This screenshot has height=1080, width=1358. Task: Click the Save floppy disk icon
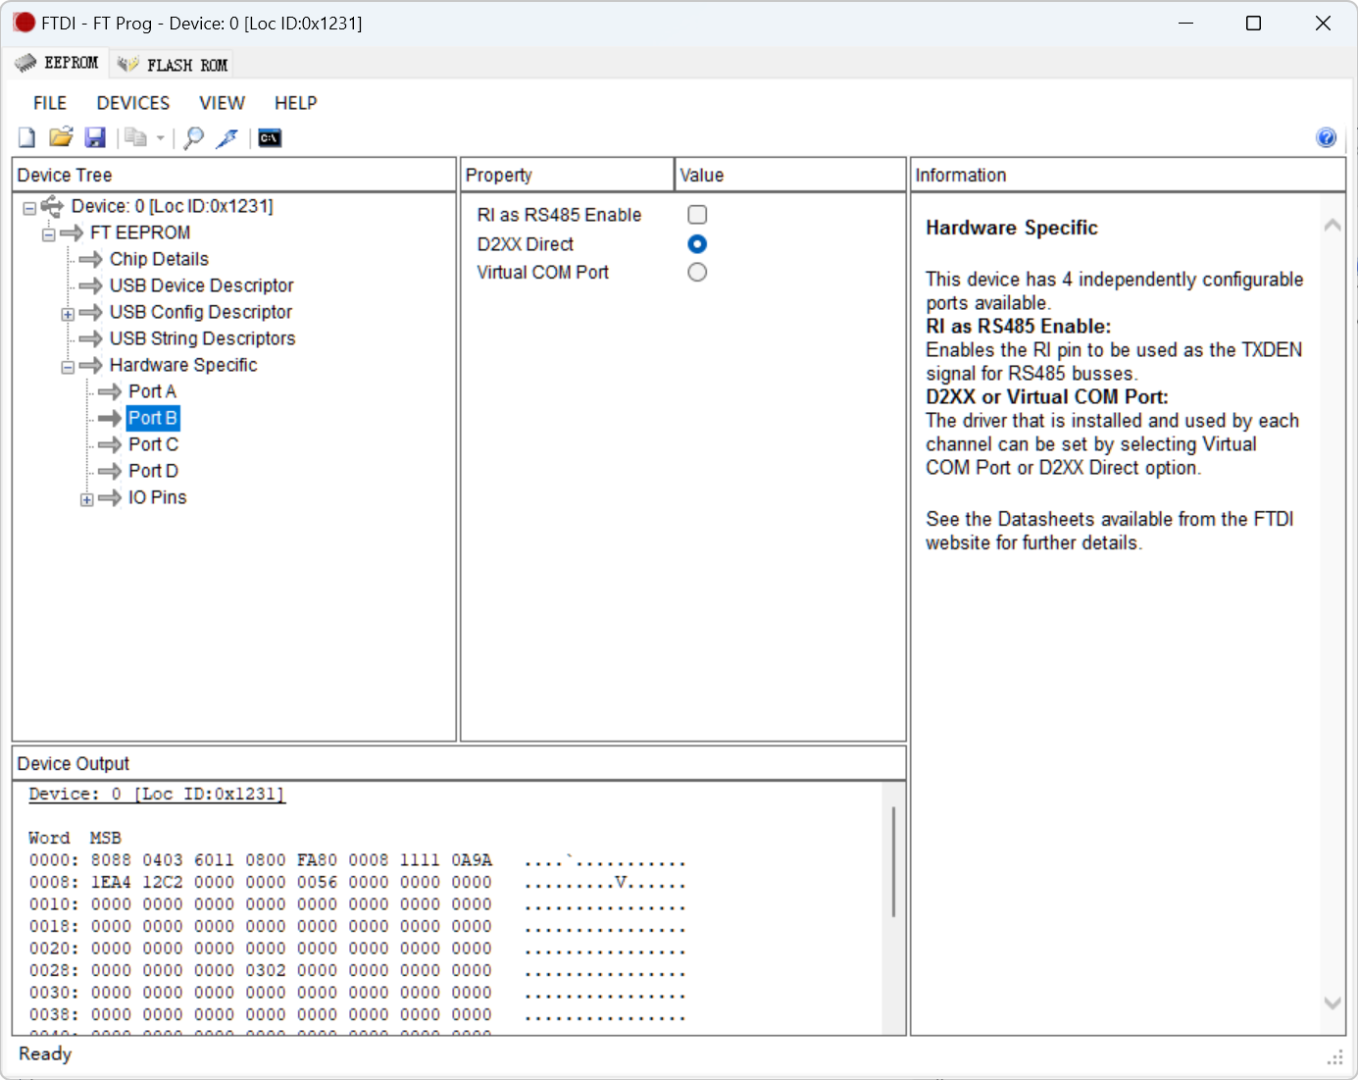click(x=95, y=138)
